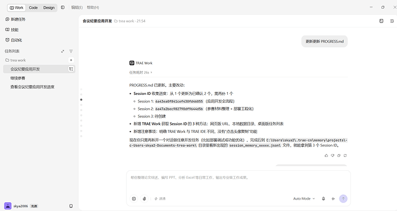Image resolution: width=397 pixels, height=211 pixels.
Task: Open the 自动化 automation page
Action: (x=14, y=40)
